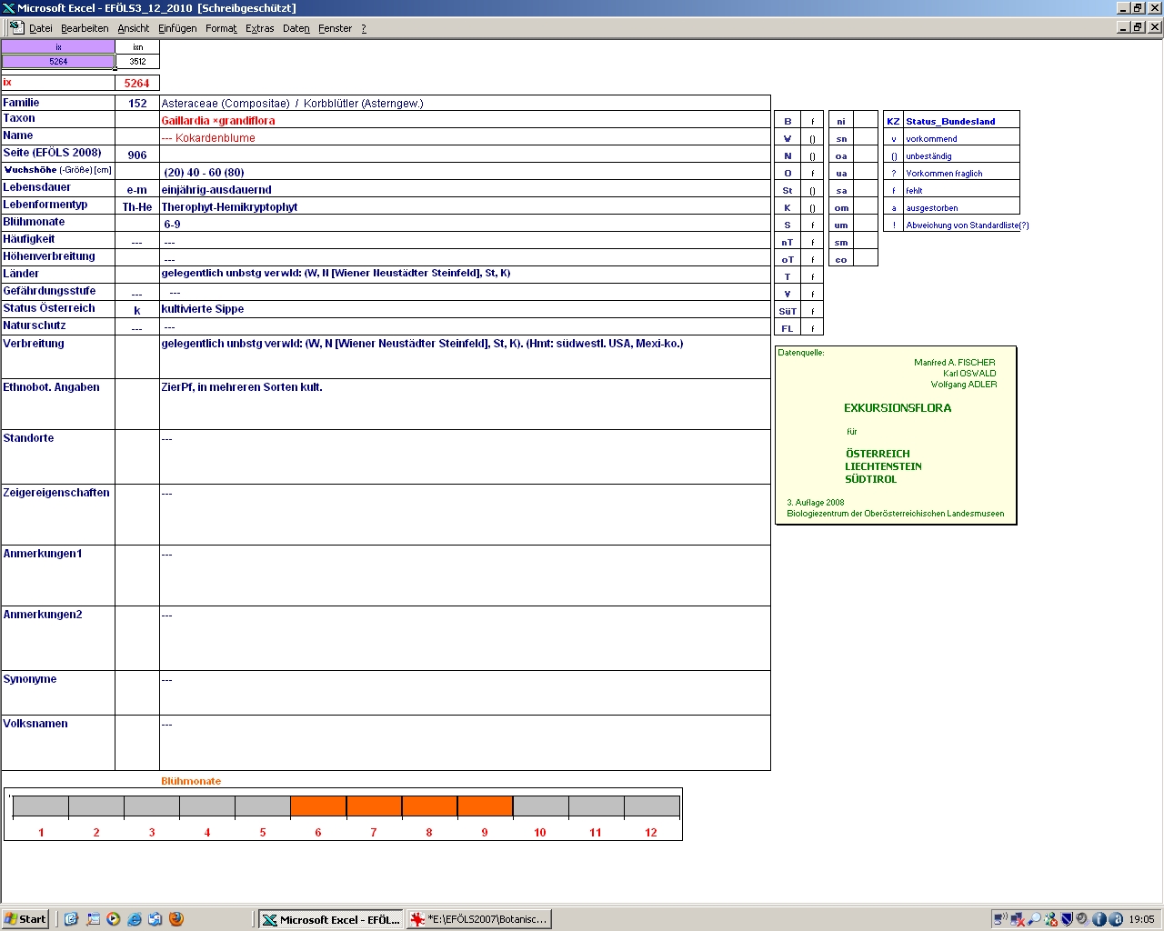Click the Status_Bundesland header
This screenshot has width=1164, height=931.
[x=950, y=121]
